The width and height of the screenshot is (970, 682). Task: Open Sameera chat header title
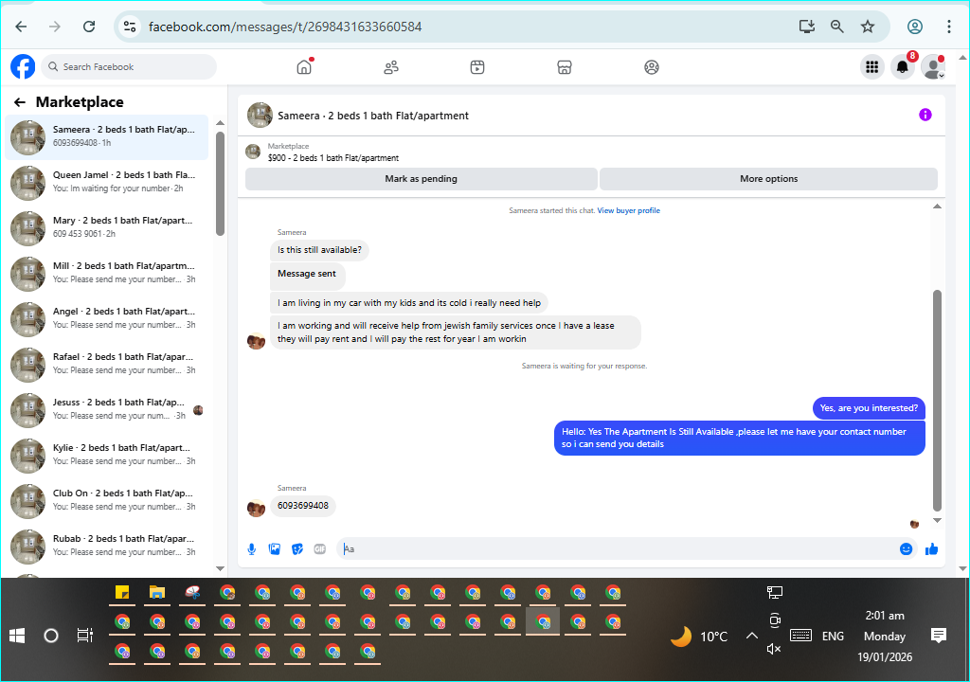[x=373, y=116]
